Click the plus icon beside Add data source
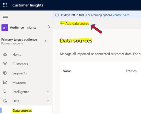The height and width of the screenshot is (114, 141). 62,23
